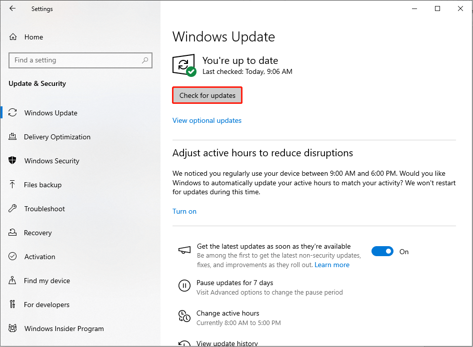
Task: Open View optional updates link
Action: tap(207, 120)
